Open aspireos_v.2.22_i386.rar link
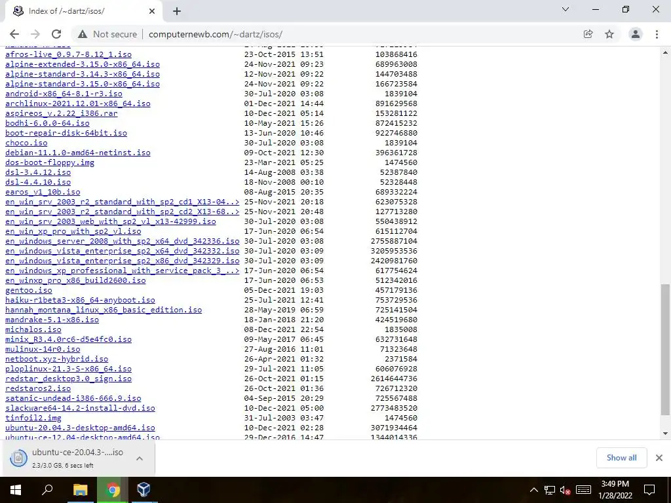This screenshot has height=503, width=671. pyautogui.click(x=61, y=113)
